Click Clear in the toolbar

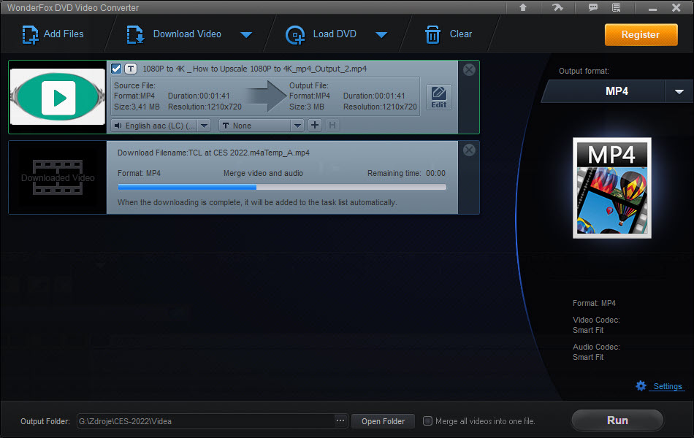449,34
